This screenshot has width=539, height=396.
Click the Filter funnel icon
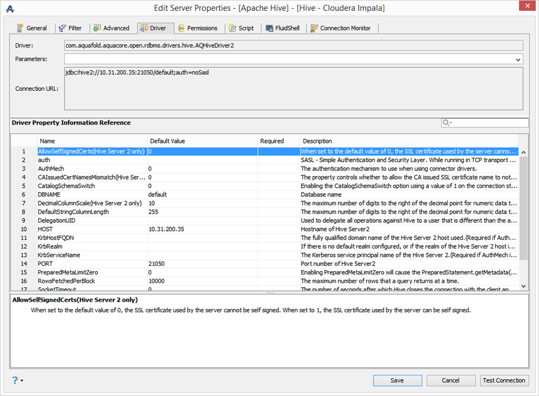[63, 28]
